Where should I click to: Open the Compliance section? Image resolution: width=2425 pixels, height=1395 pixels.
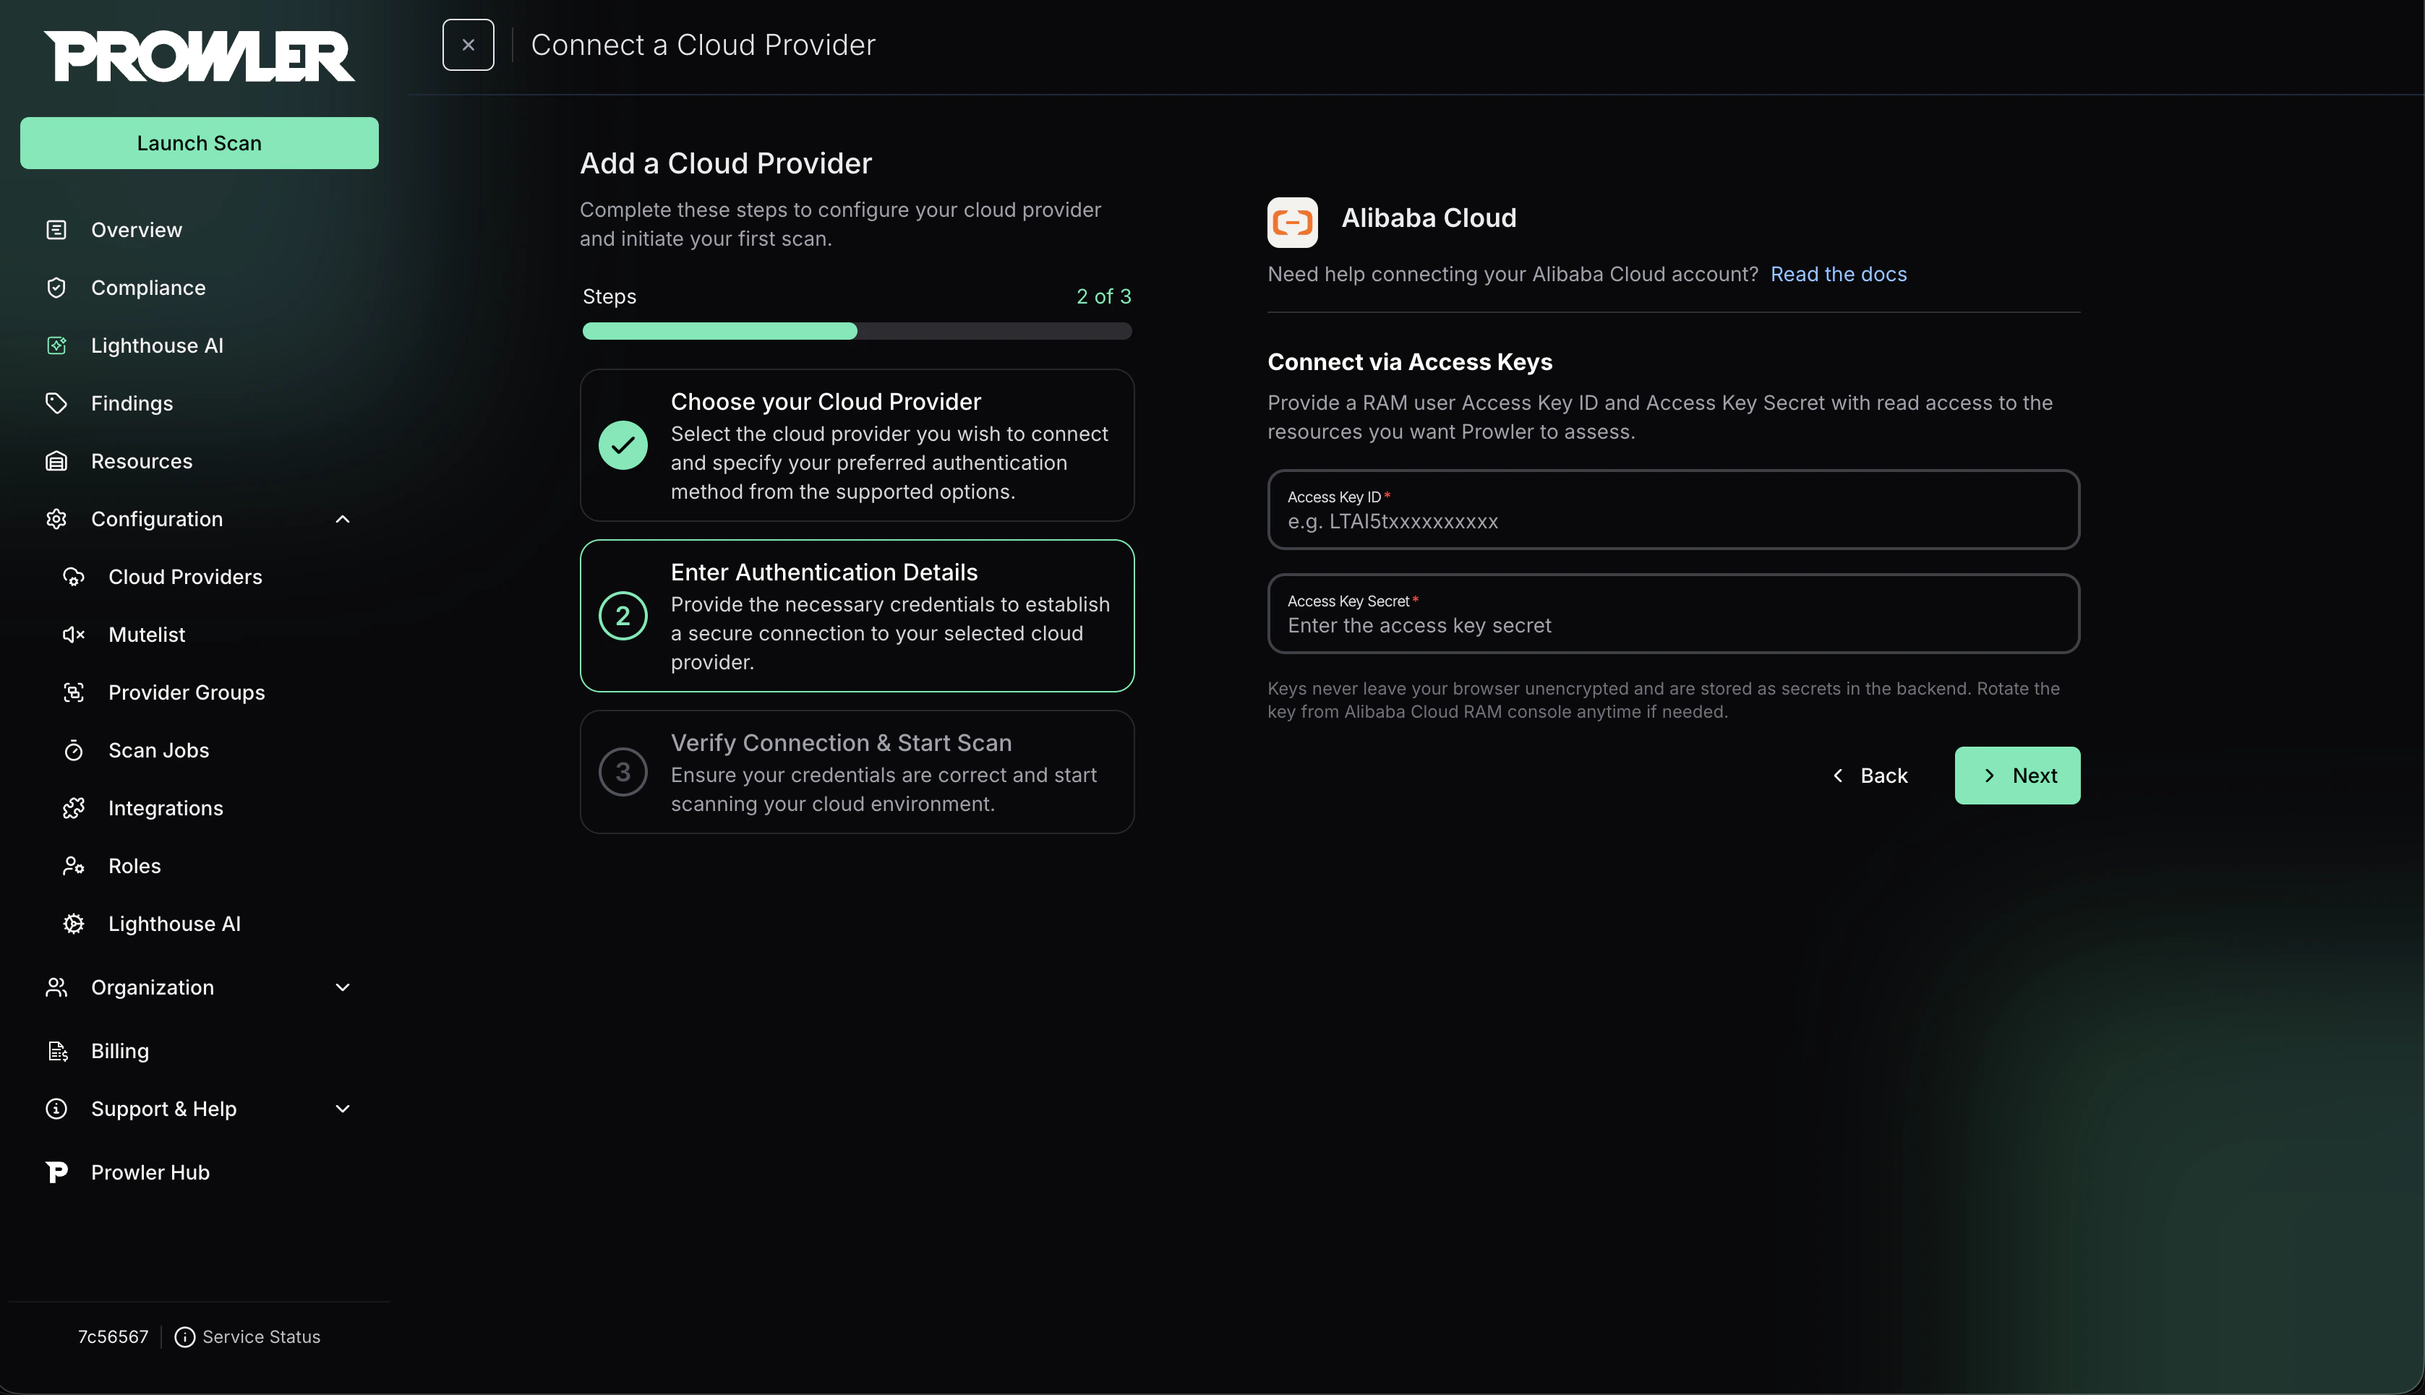148,286
